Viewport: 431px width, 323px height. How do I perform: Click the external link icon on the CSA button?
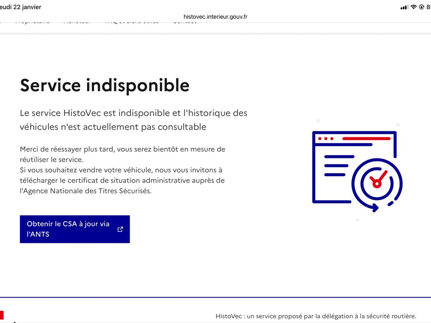click(x=120, y=229)
